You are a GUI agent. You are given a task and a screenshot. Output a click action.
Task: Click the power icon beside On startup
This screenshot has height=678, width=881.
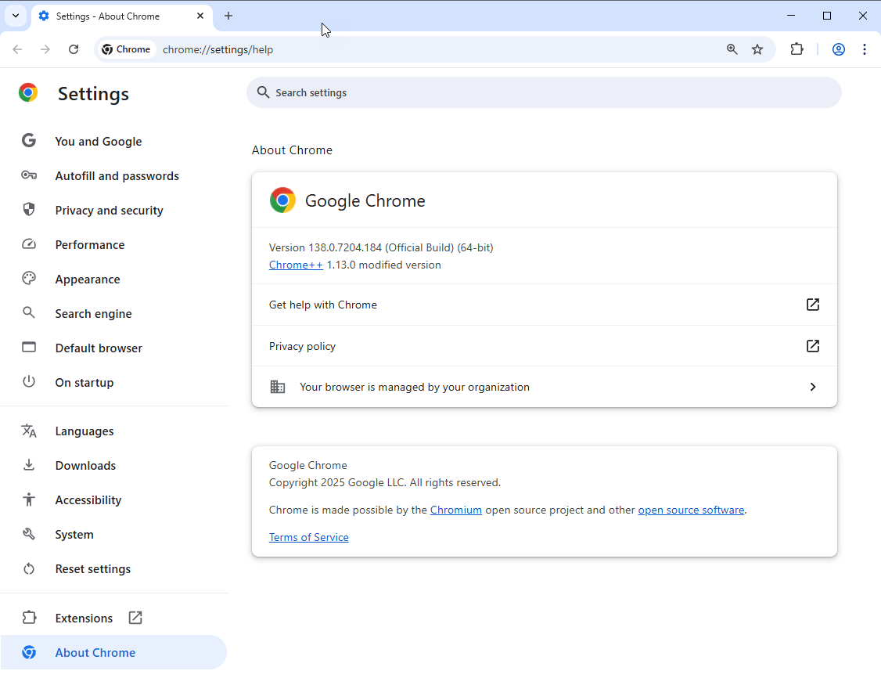click(29, 382)
